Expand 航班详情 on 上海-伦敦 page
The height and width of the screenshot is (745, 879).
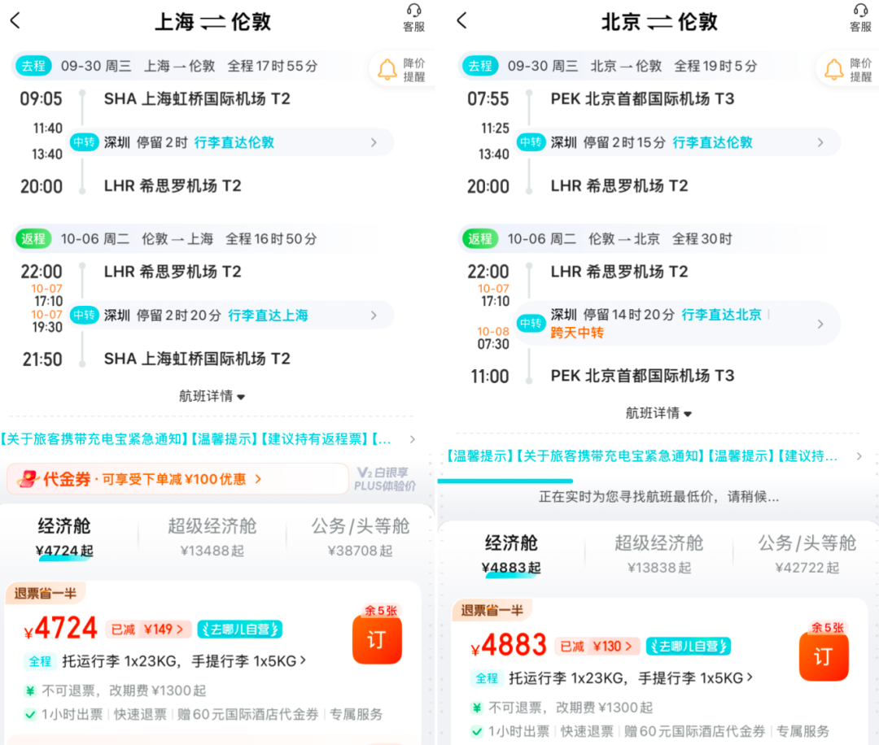212,397
